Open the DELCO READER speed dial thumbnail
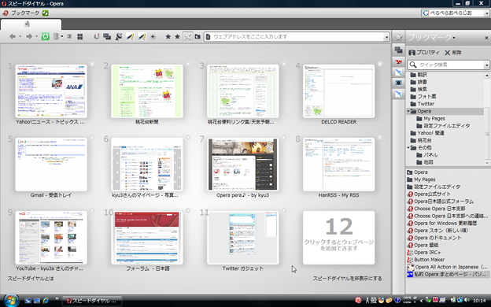 click(338, 91)
